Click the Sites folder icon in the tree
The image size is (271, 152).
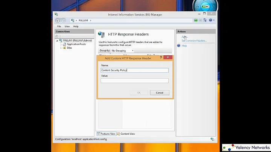64,48
